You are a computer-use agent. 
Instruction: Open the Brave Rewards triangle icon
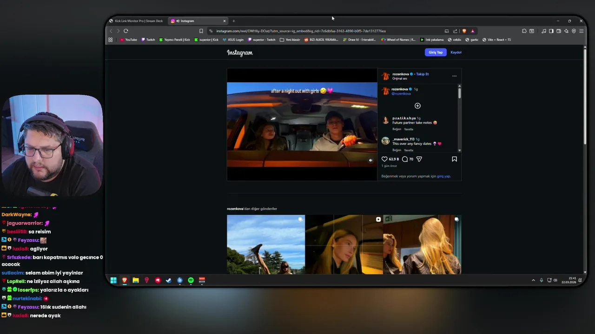point(472,31)
